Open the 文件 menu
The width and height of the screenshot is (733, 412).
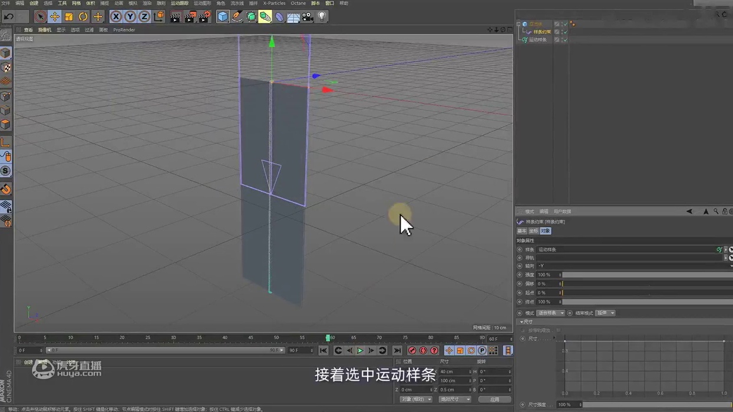6,3
